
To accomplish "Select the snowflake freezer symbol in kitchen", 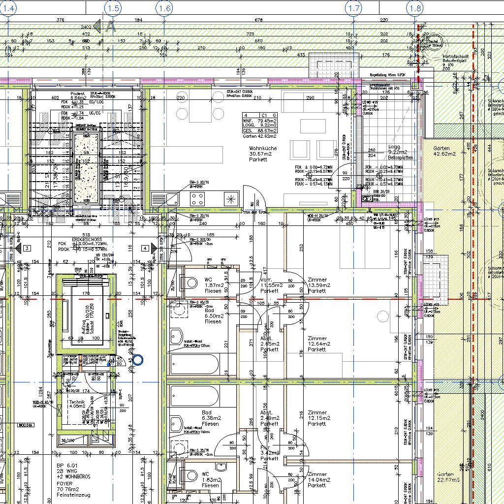I will tap(230, 199).
